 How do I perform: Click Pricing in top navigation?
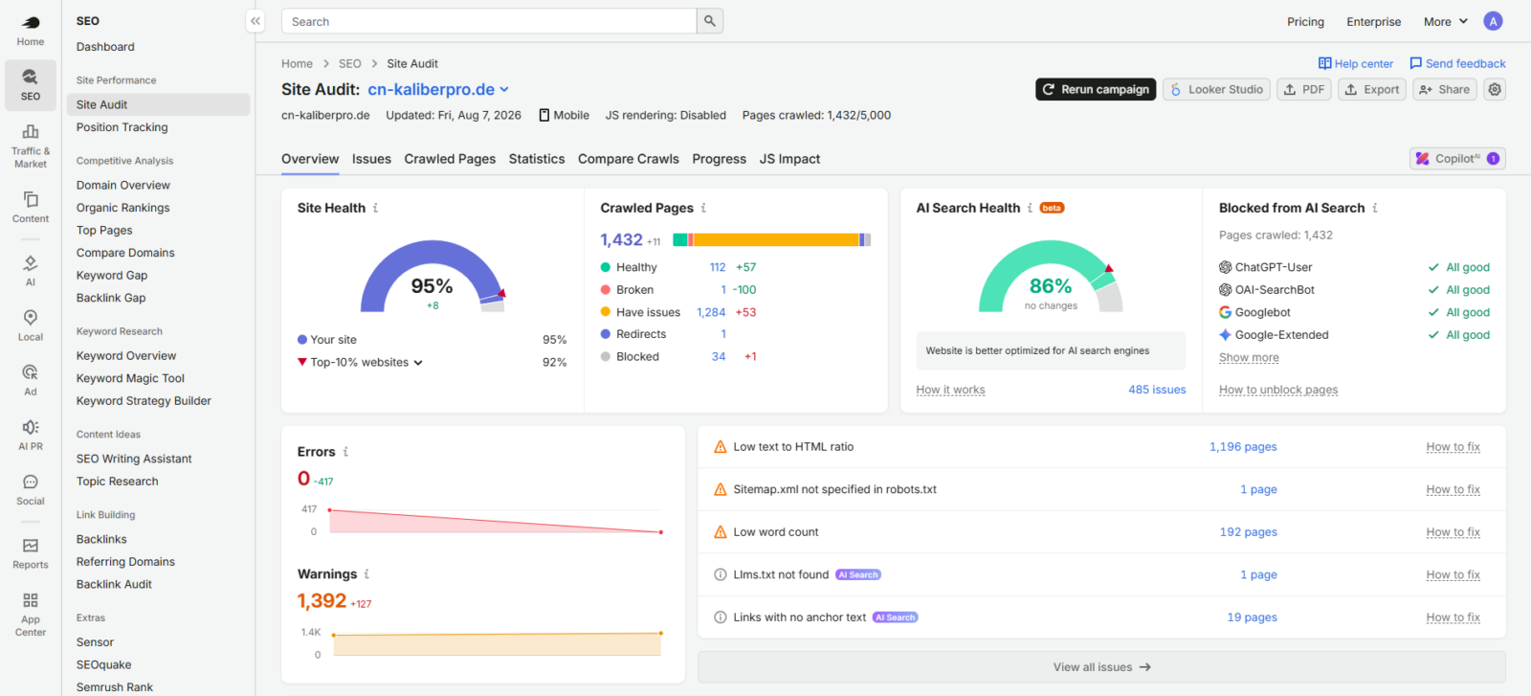(1305, 21)
